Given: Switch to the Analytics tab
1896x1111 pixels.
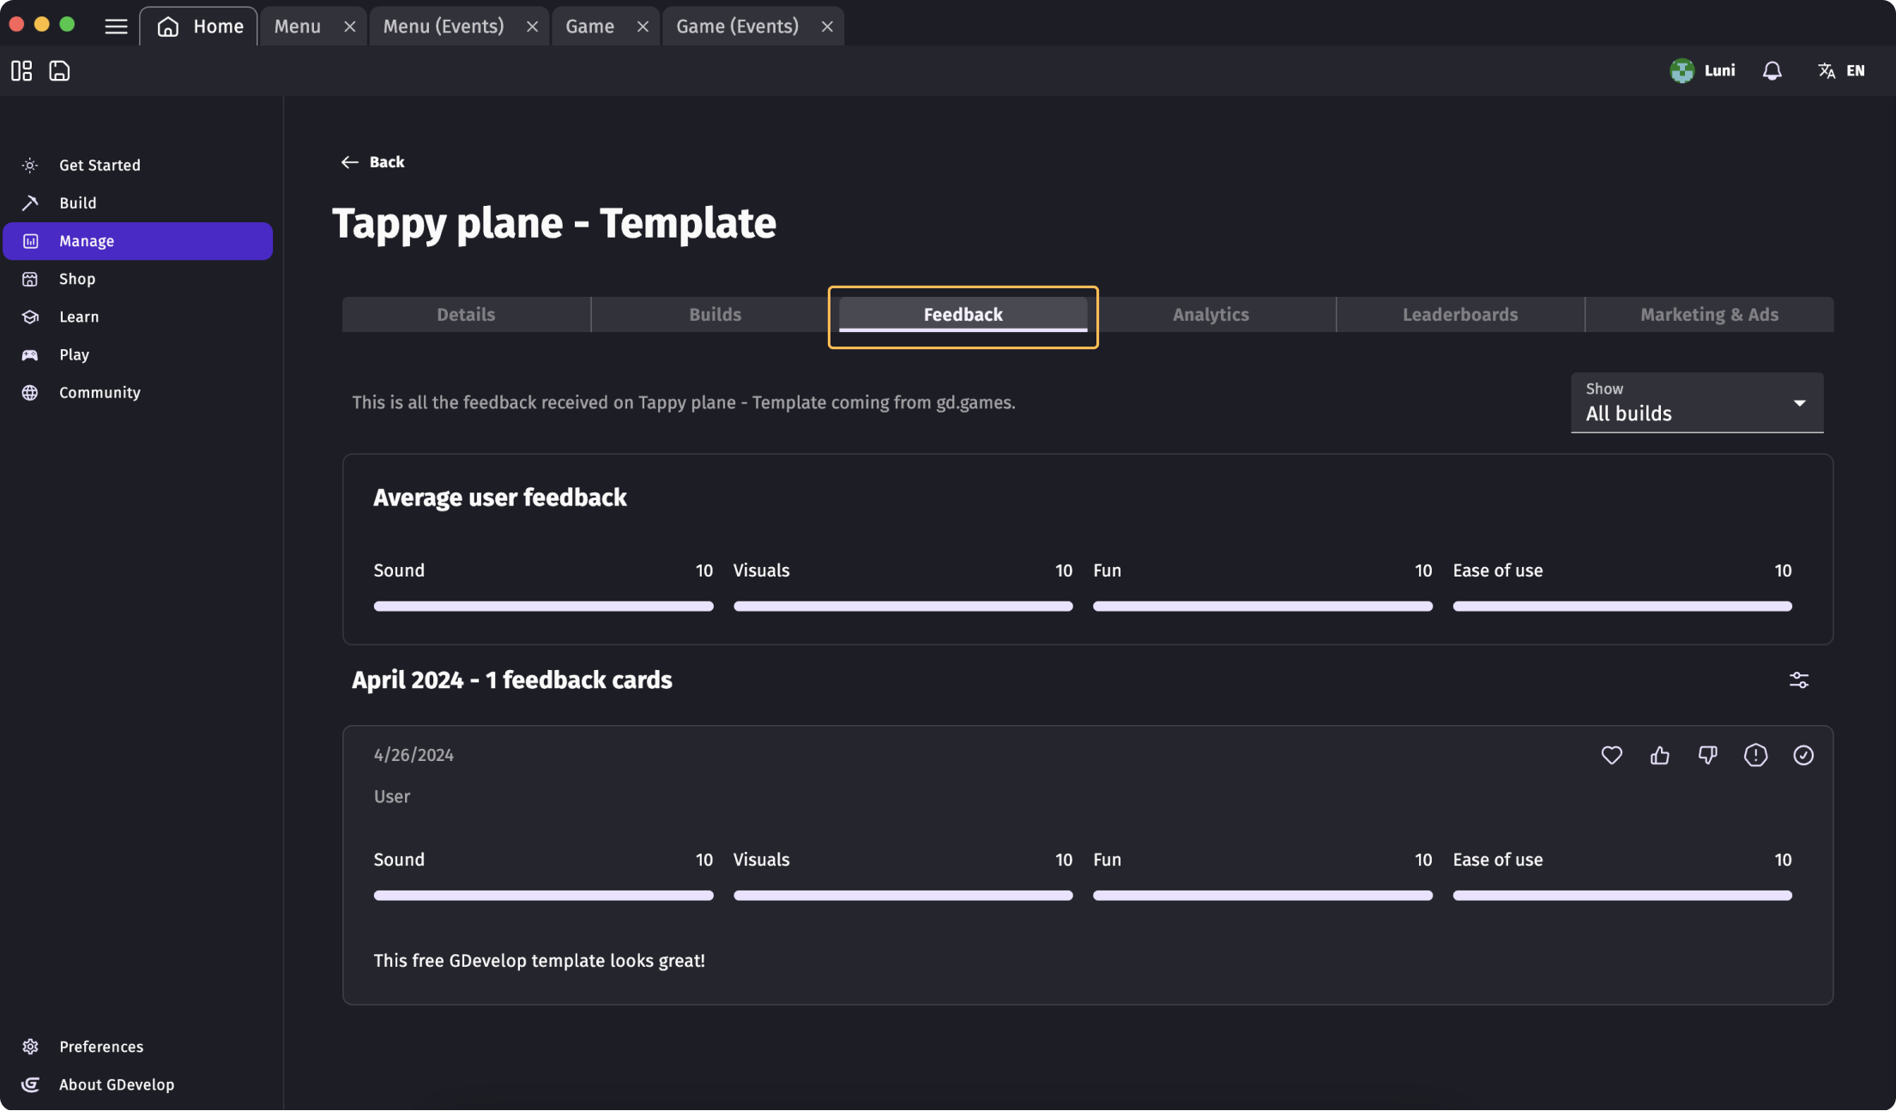Looking at the screenshot, I should (x=1211, y=315).
